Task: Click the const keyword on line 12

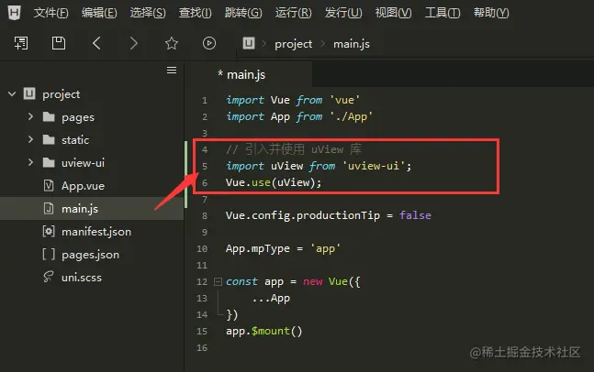Action: pyautogui.click(x=241, y=281)
